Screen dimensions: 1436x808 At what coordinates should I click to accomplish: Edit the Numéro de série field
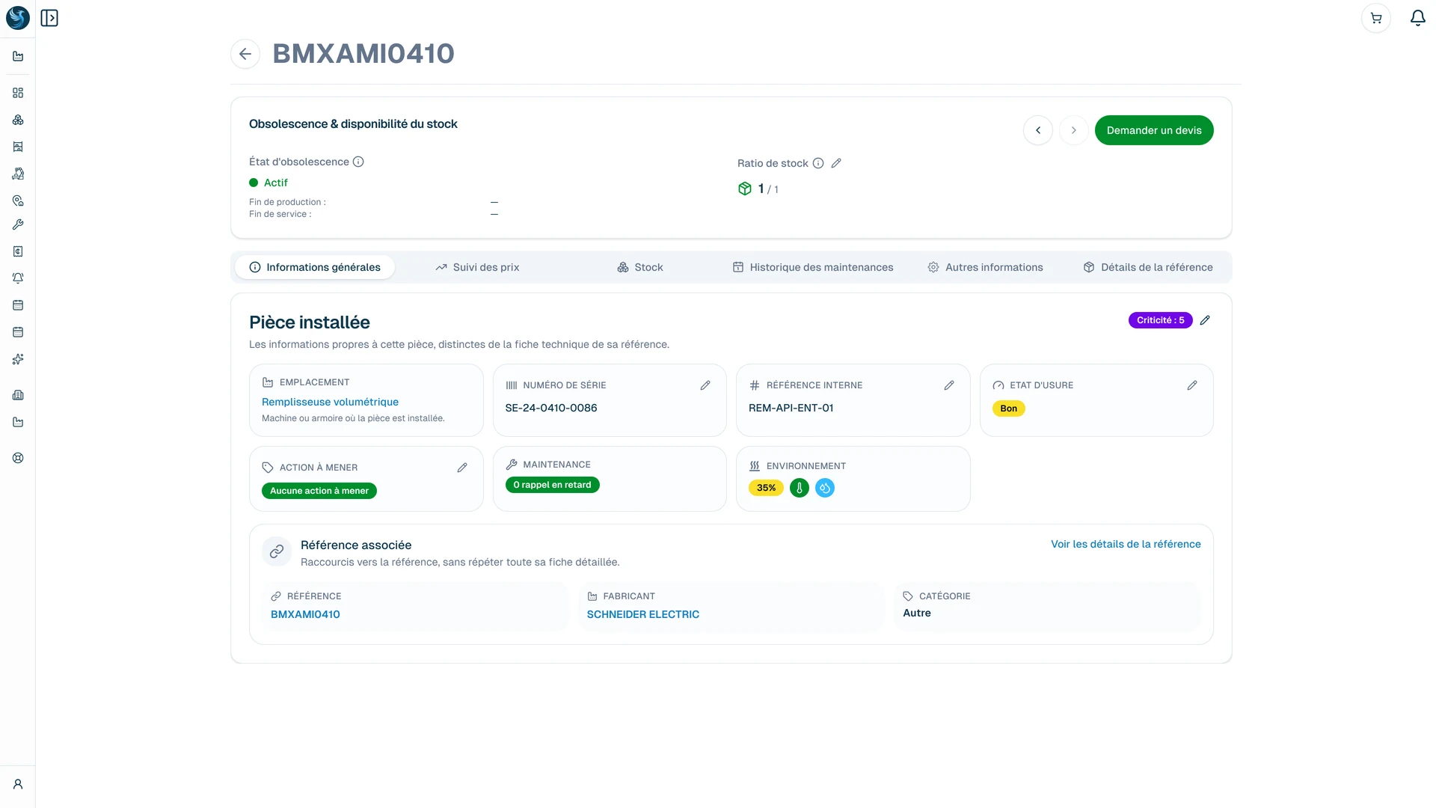(x=705, y=385)
